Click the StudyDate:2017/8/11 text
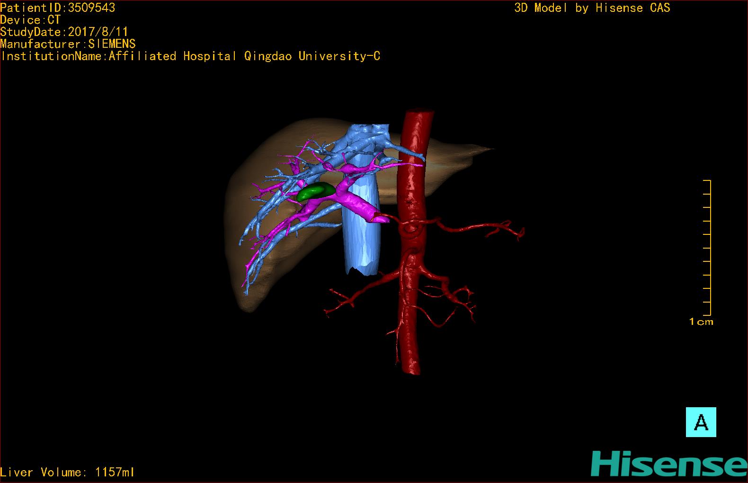Image resolution: width=748 pixels, height=483 pixels. (x=64, y=32)
